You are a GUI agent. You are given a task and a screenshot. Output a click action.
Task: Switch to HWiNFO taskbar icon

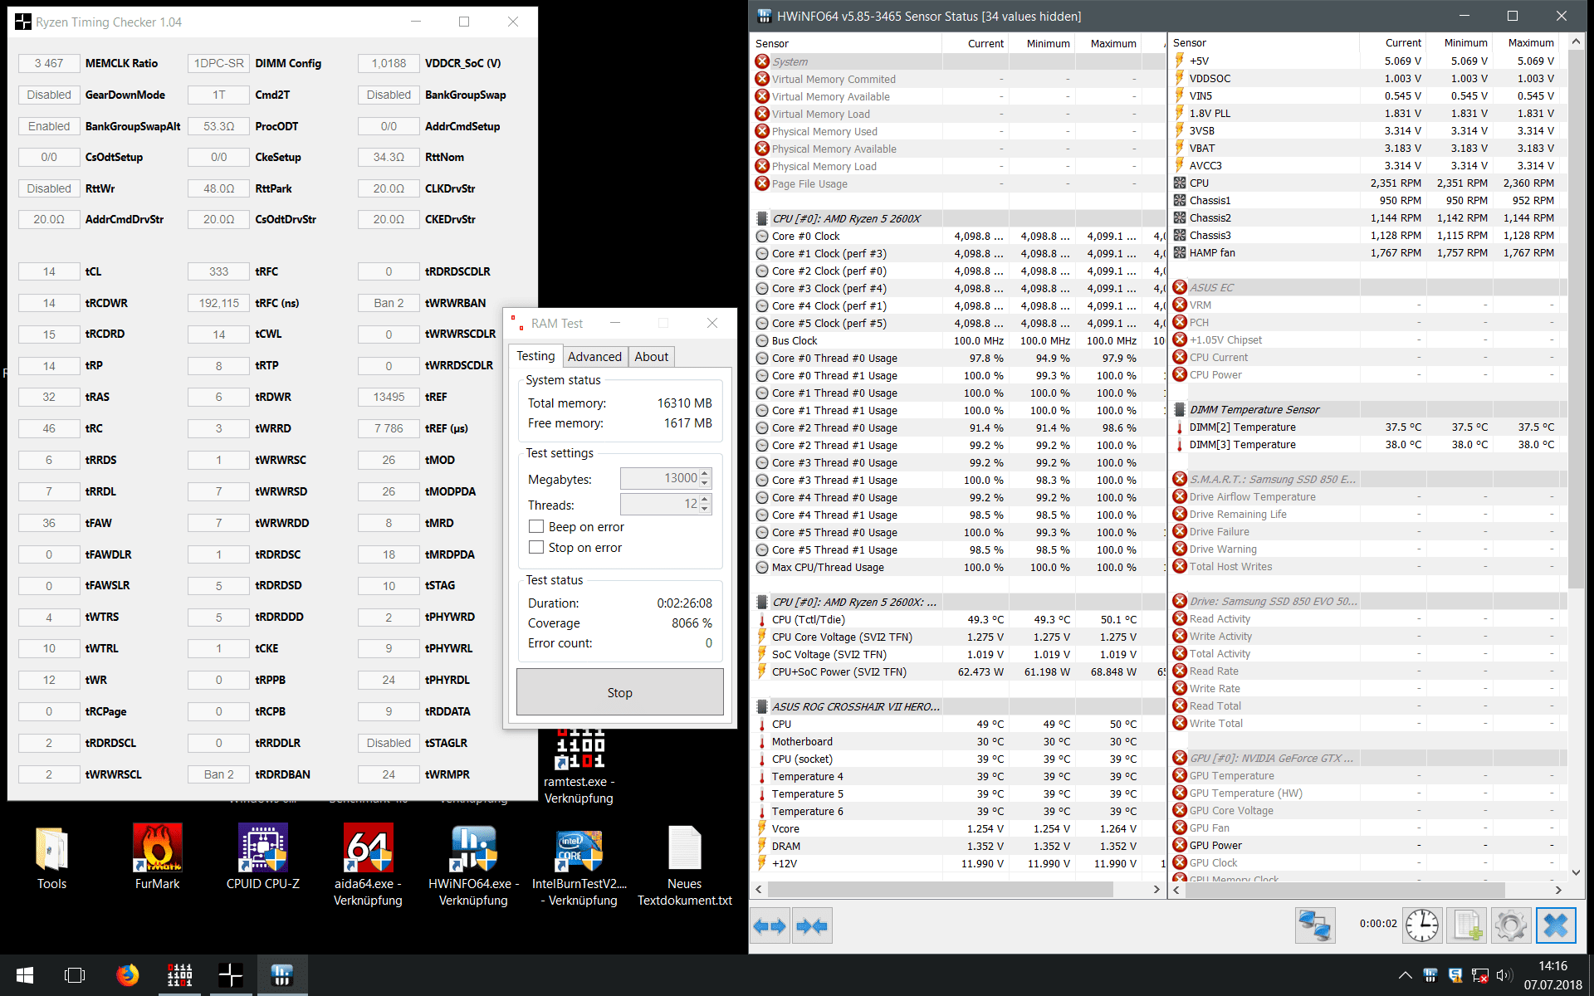click(x=282, y=975)
